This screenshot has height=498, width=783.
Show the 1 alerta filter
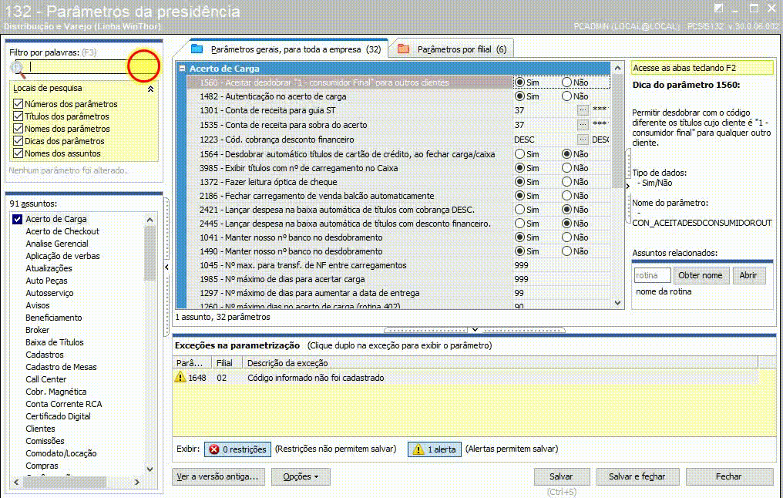pyautogui.click(x=435, y=449)
